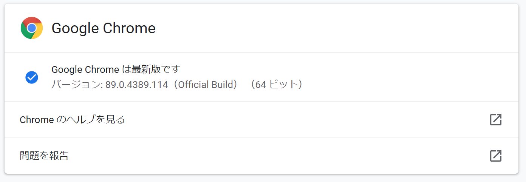Click the version number 89.0.4389.114
The width and height of the screenshot is (526, 182).
(x=136, y=85)
